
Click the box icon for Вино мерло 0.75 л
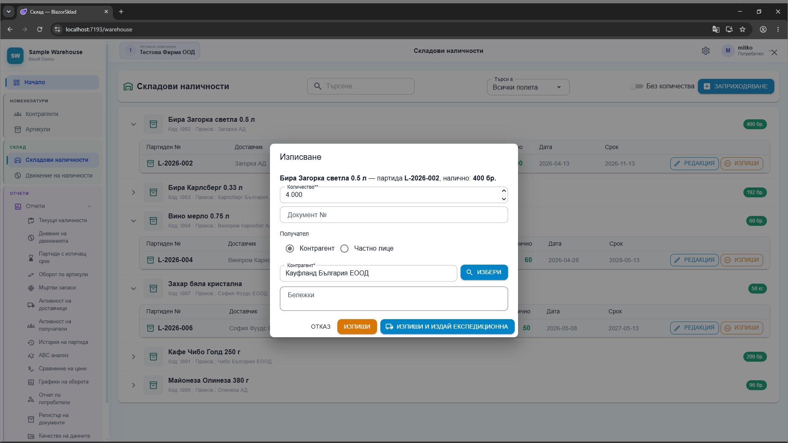[153, 221]
